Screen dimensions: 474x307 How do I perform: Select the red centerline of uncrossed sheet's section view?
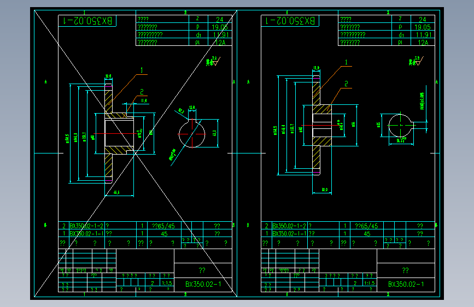(320, 125)
